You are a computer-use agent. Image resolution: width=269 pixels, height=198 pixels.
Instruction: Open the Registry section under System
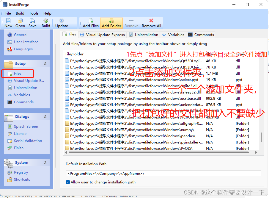(21, 172)
